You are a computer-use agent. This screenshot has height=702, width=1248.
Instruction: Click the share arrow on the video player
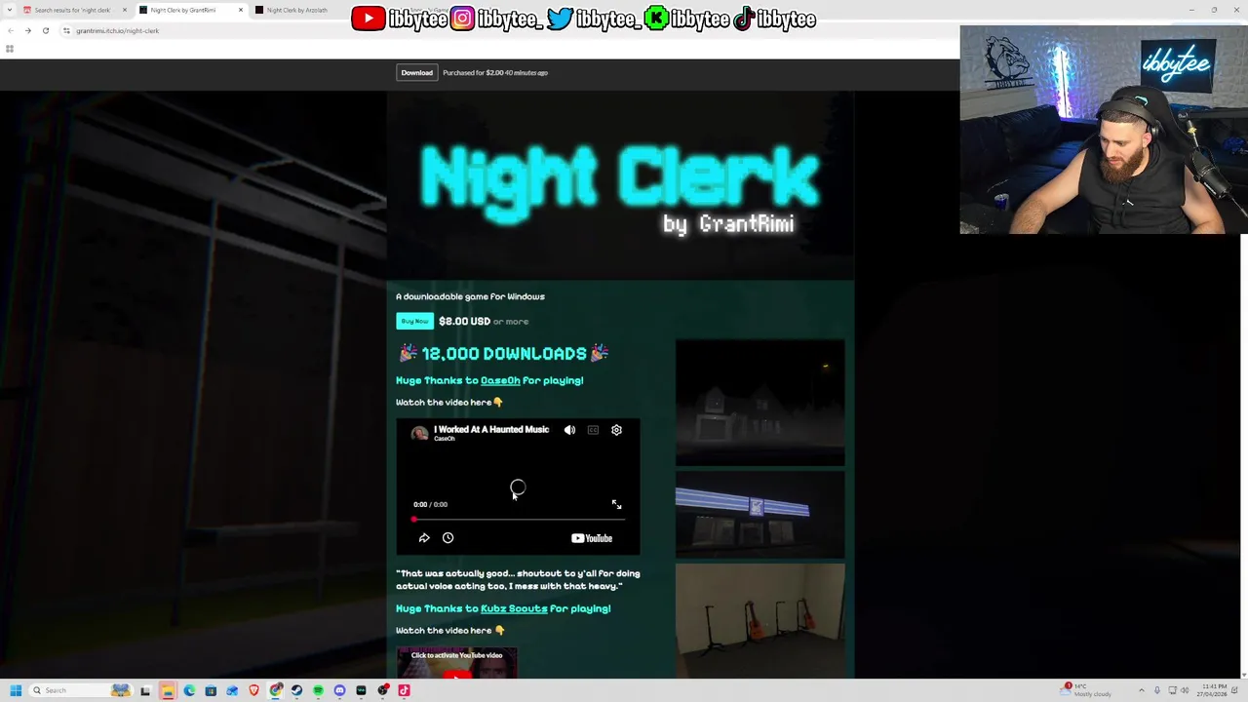click(x=424, y=538)
